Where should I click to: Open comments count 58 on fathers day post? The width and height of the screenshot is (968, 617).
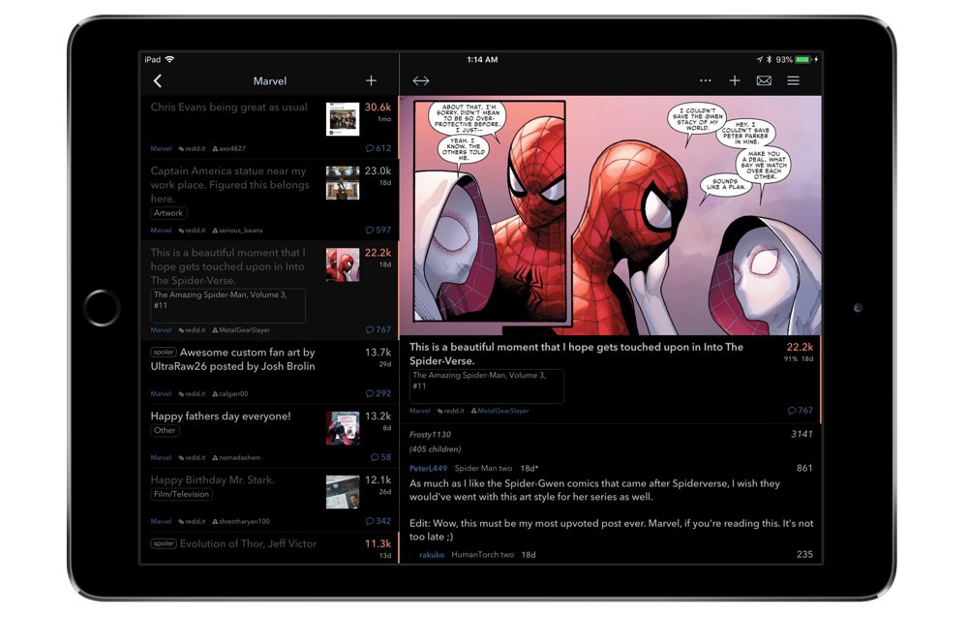pos(380,457)
